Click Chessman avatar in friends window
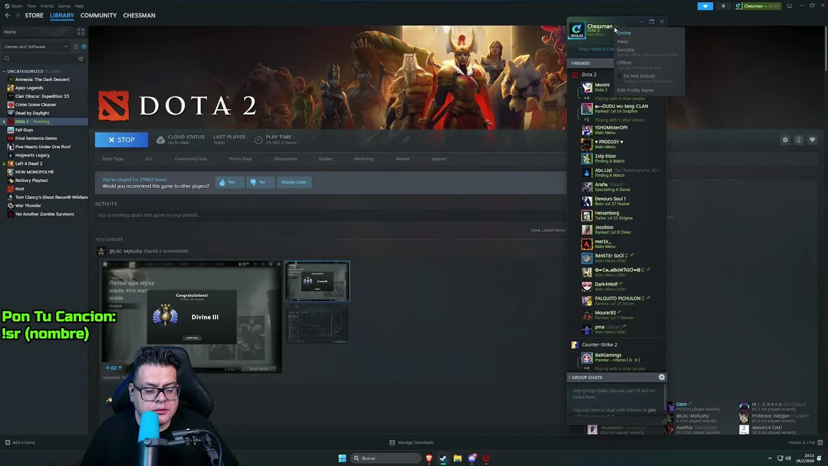Image resolution: width=828 pixels, height=466 pixels. (576, 30)
